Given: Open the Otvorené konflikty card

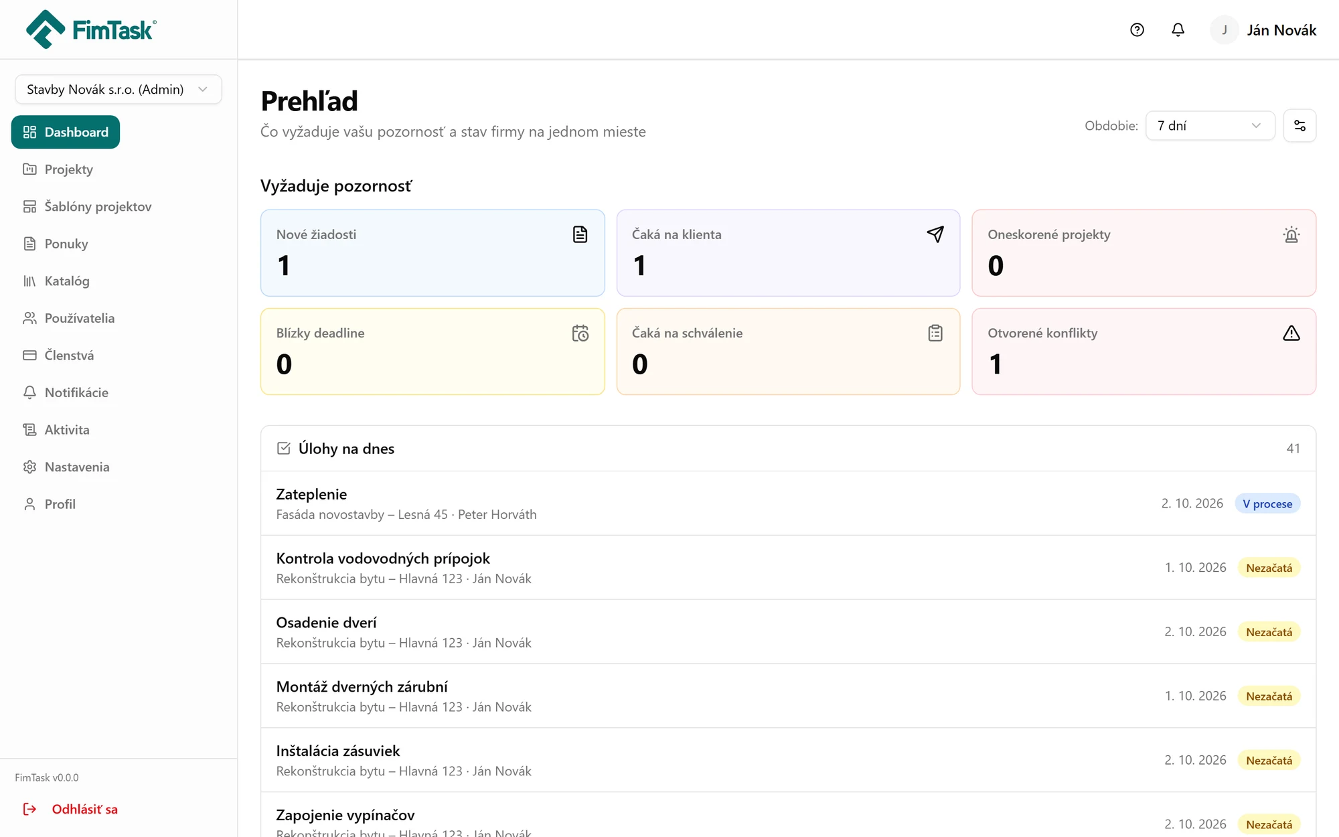Looking at the screenshot, I should pos(1144,352).
